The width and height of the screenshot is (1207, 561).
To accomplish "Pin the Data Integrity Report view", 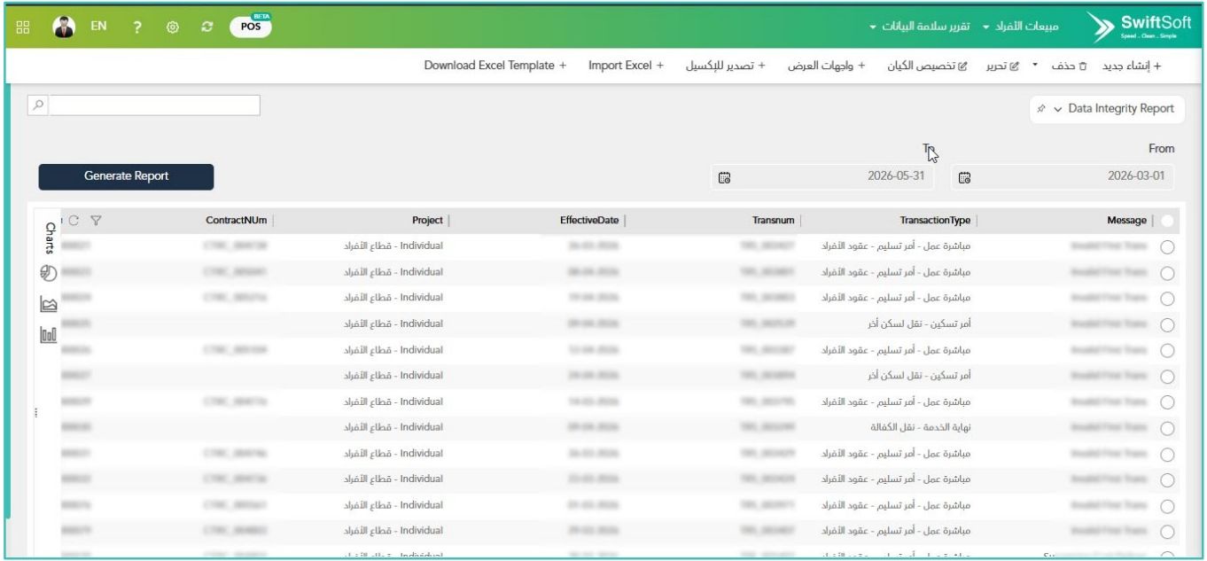I will click(x=1042, y=109).
